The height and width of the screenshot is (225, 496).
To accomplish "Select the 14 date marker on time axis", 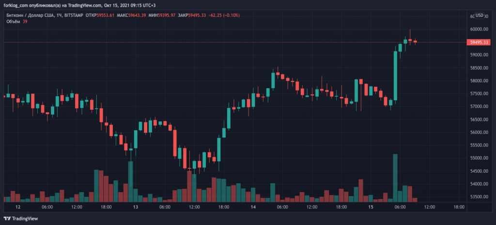I will coord(253,207).
